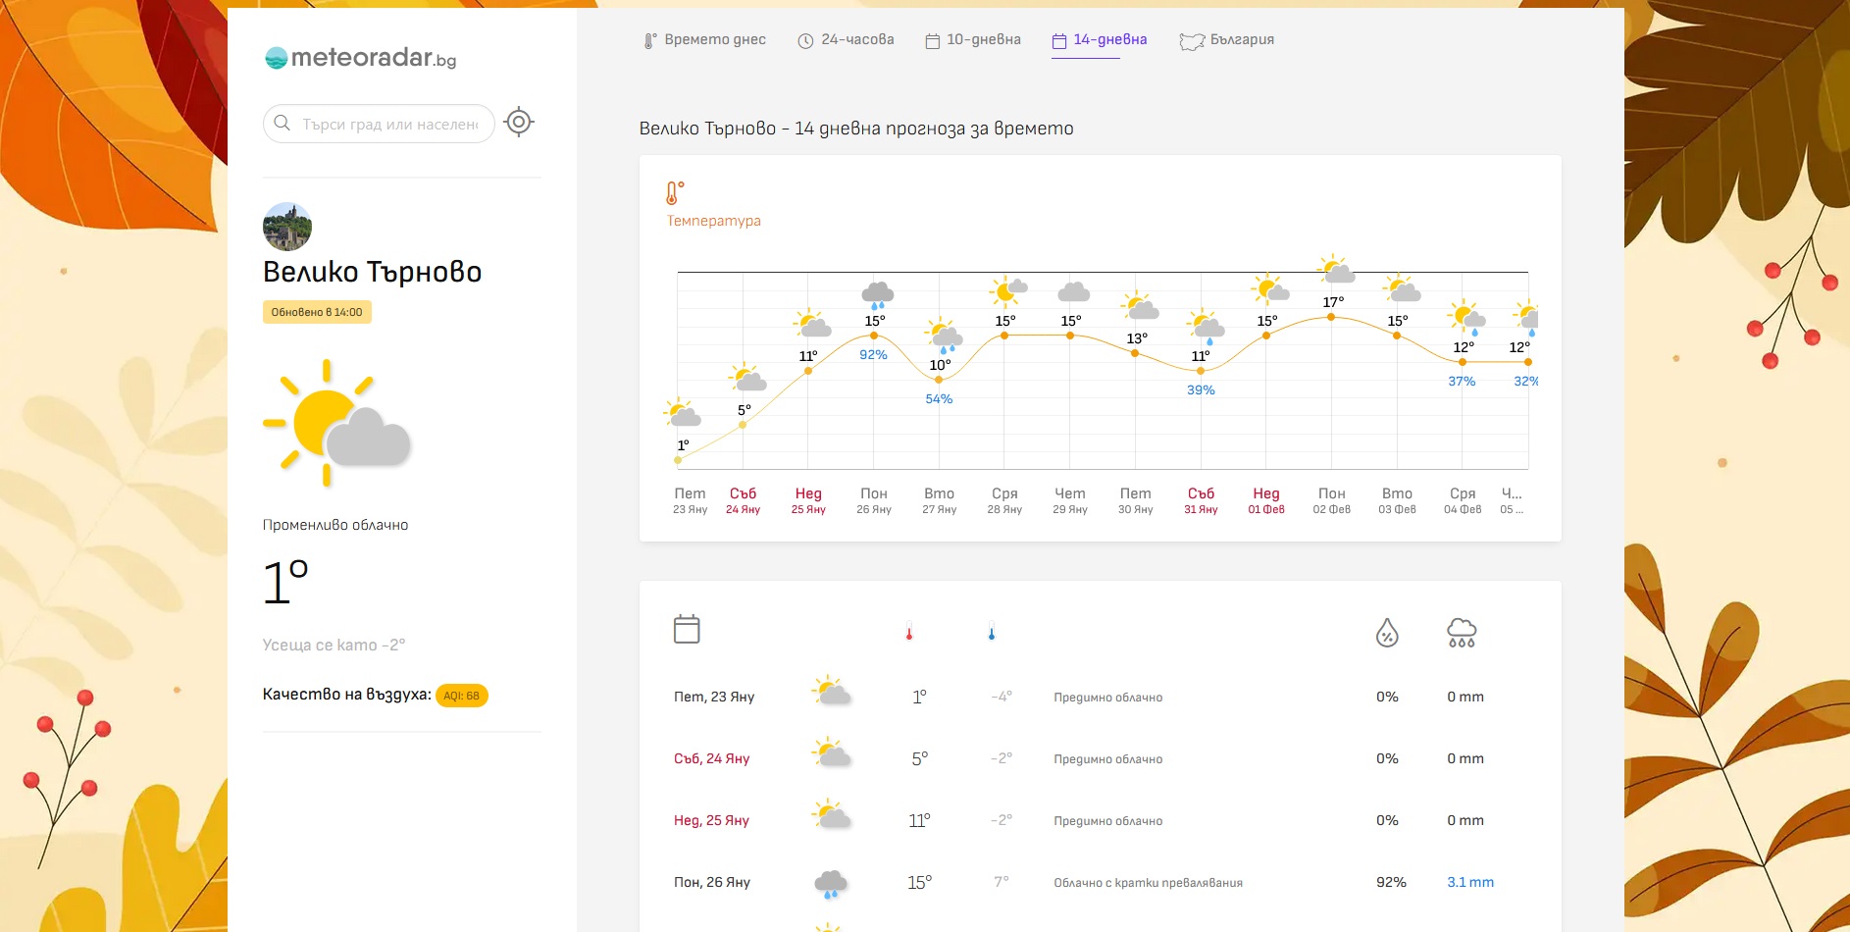Click the meteoradar.bg logo

point(360,58)
